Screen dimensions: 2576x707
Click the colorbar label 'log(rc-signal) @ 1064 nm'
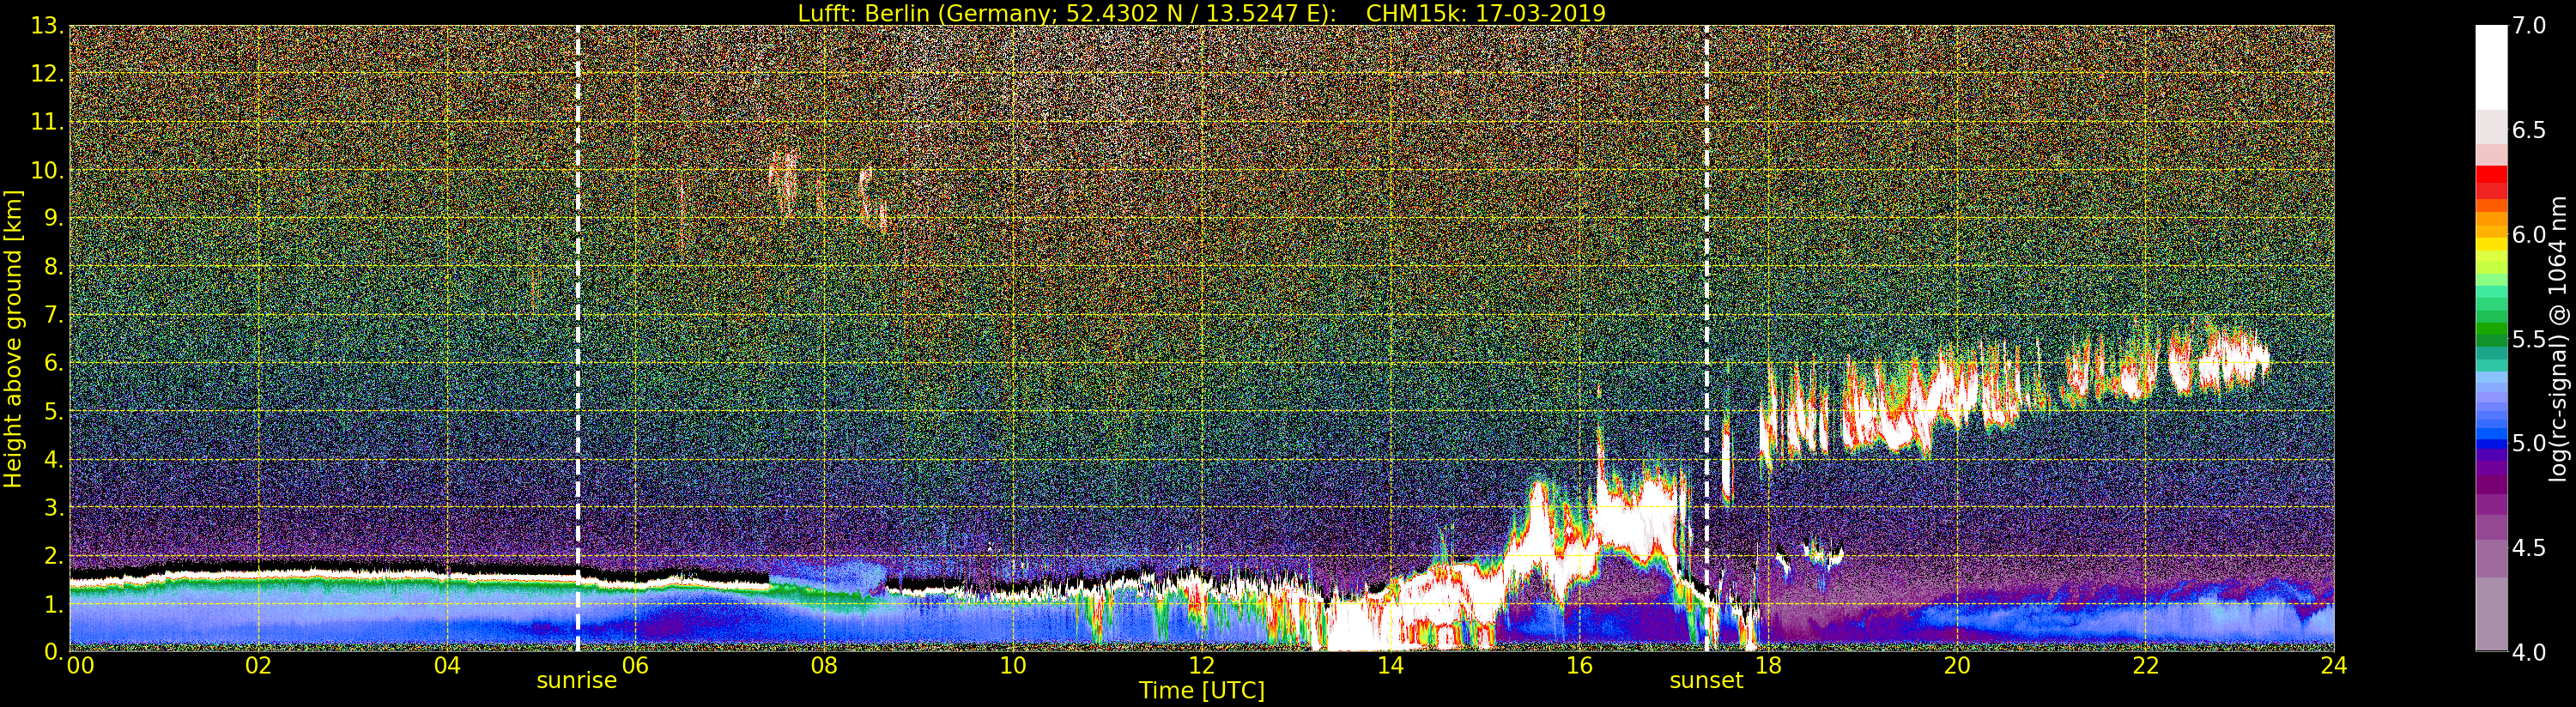click(2559, 338)
